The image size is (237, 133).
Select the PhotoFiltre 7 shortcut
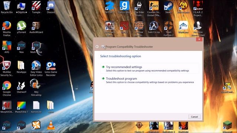pos(21,107)
